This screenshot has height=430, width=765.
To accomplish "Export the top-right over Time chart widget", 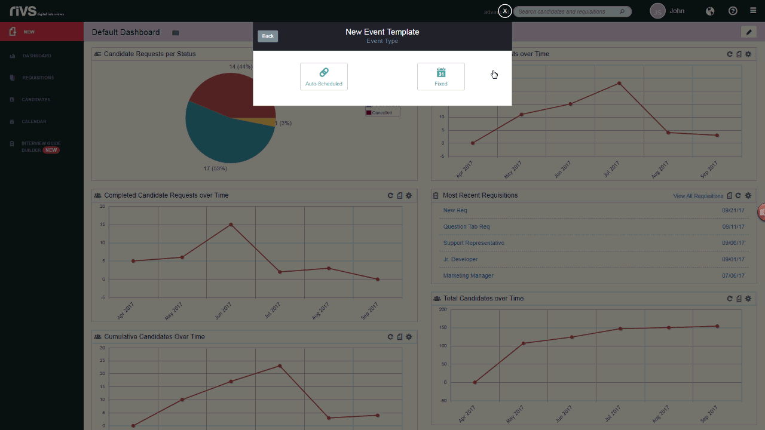I will click(x=739, y=54).
